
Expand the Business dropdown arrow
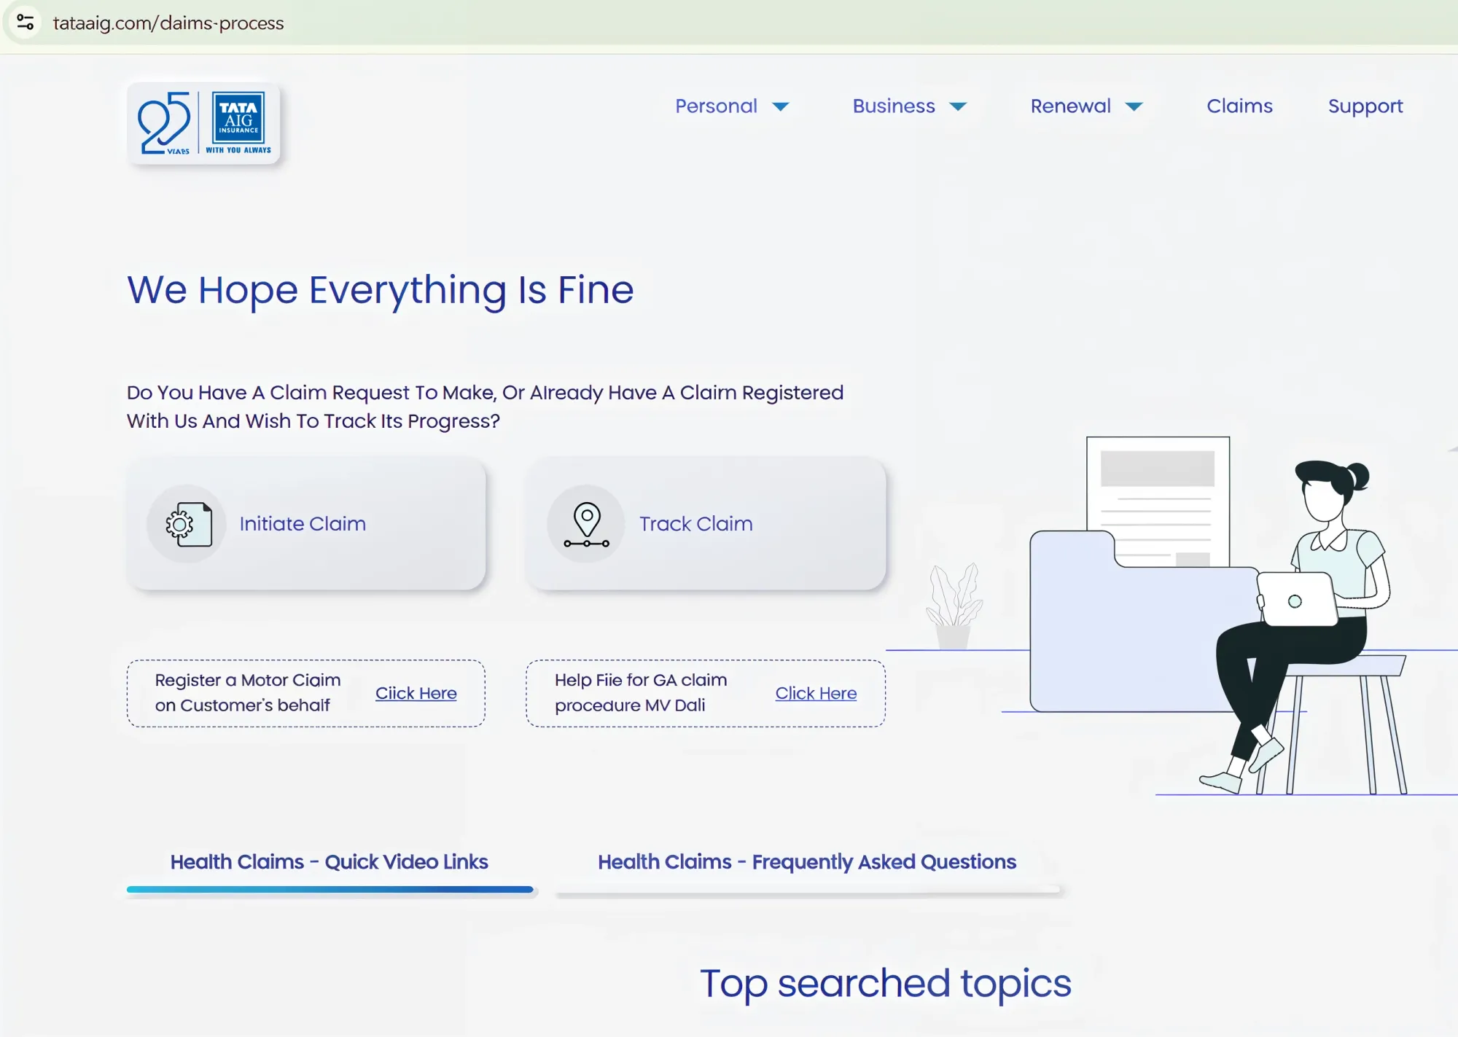tap(958, 107)
